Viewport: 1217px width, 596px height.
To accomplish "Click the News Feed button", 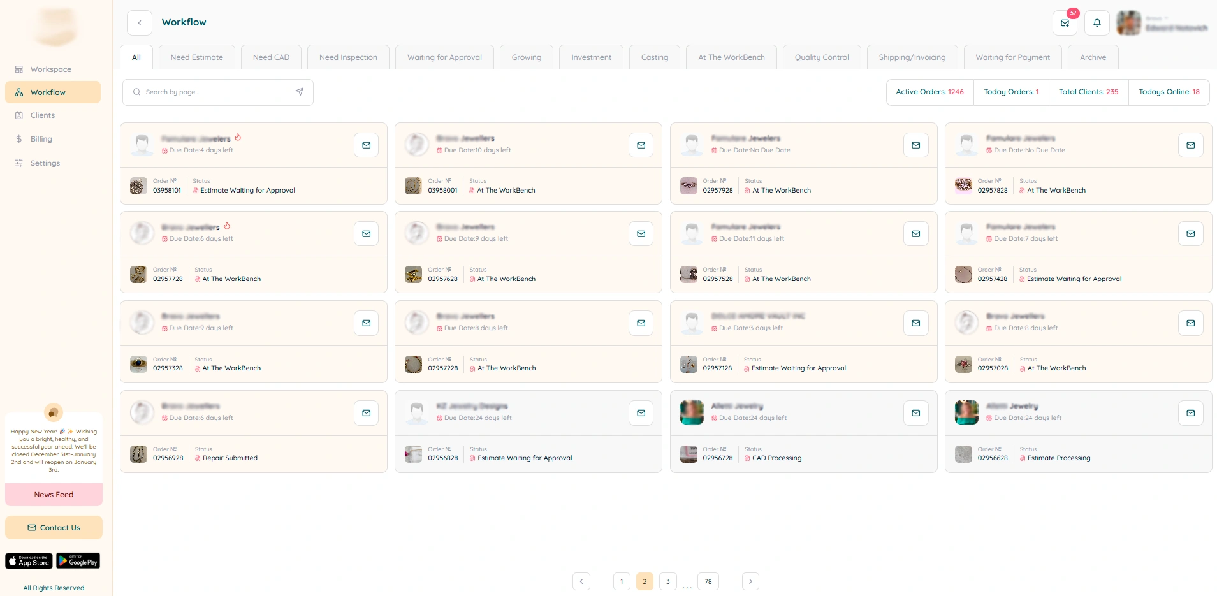I will click(54, 495).
